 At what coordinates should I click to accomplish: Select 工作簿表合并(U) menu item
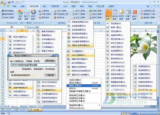click(49, 90)
